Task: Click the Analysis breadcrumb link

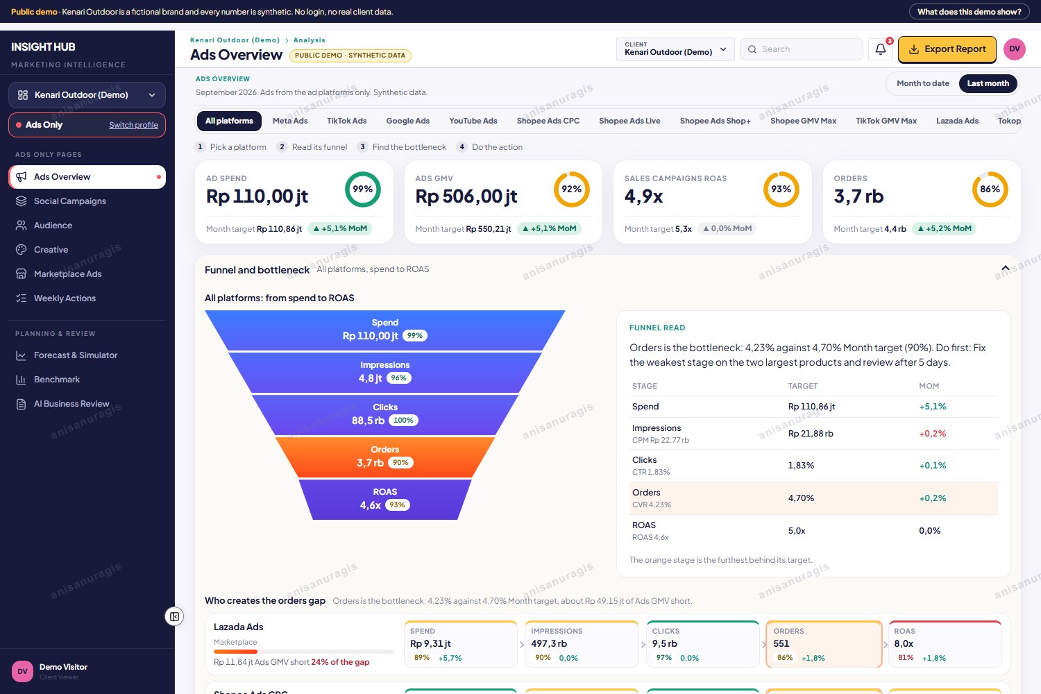Action: 310,40
